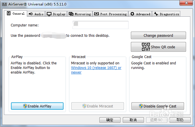Viewport: 195px width, 127px height.
Task: Cancel the dialog using 取消
Action: click(133, 120)
